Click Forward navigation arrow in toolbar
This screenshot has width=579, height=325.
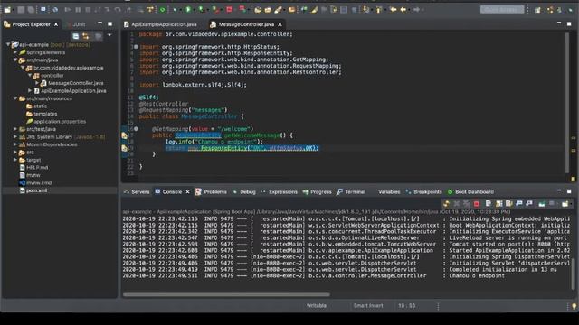416,10
